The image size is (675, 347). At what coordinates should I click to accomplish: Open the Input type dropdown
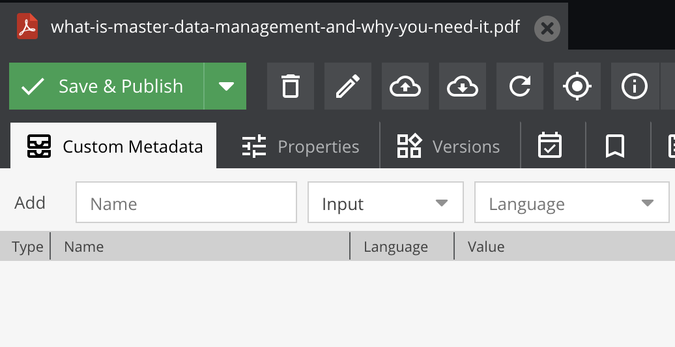coord(386,203)
